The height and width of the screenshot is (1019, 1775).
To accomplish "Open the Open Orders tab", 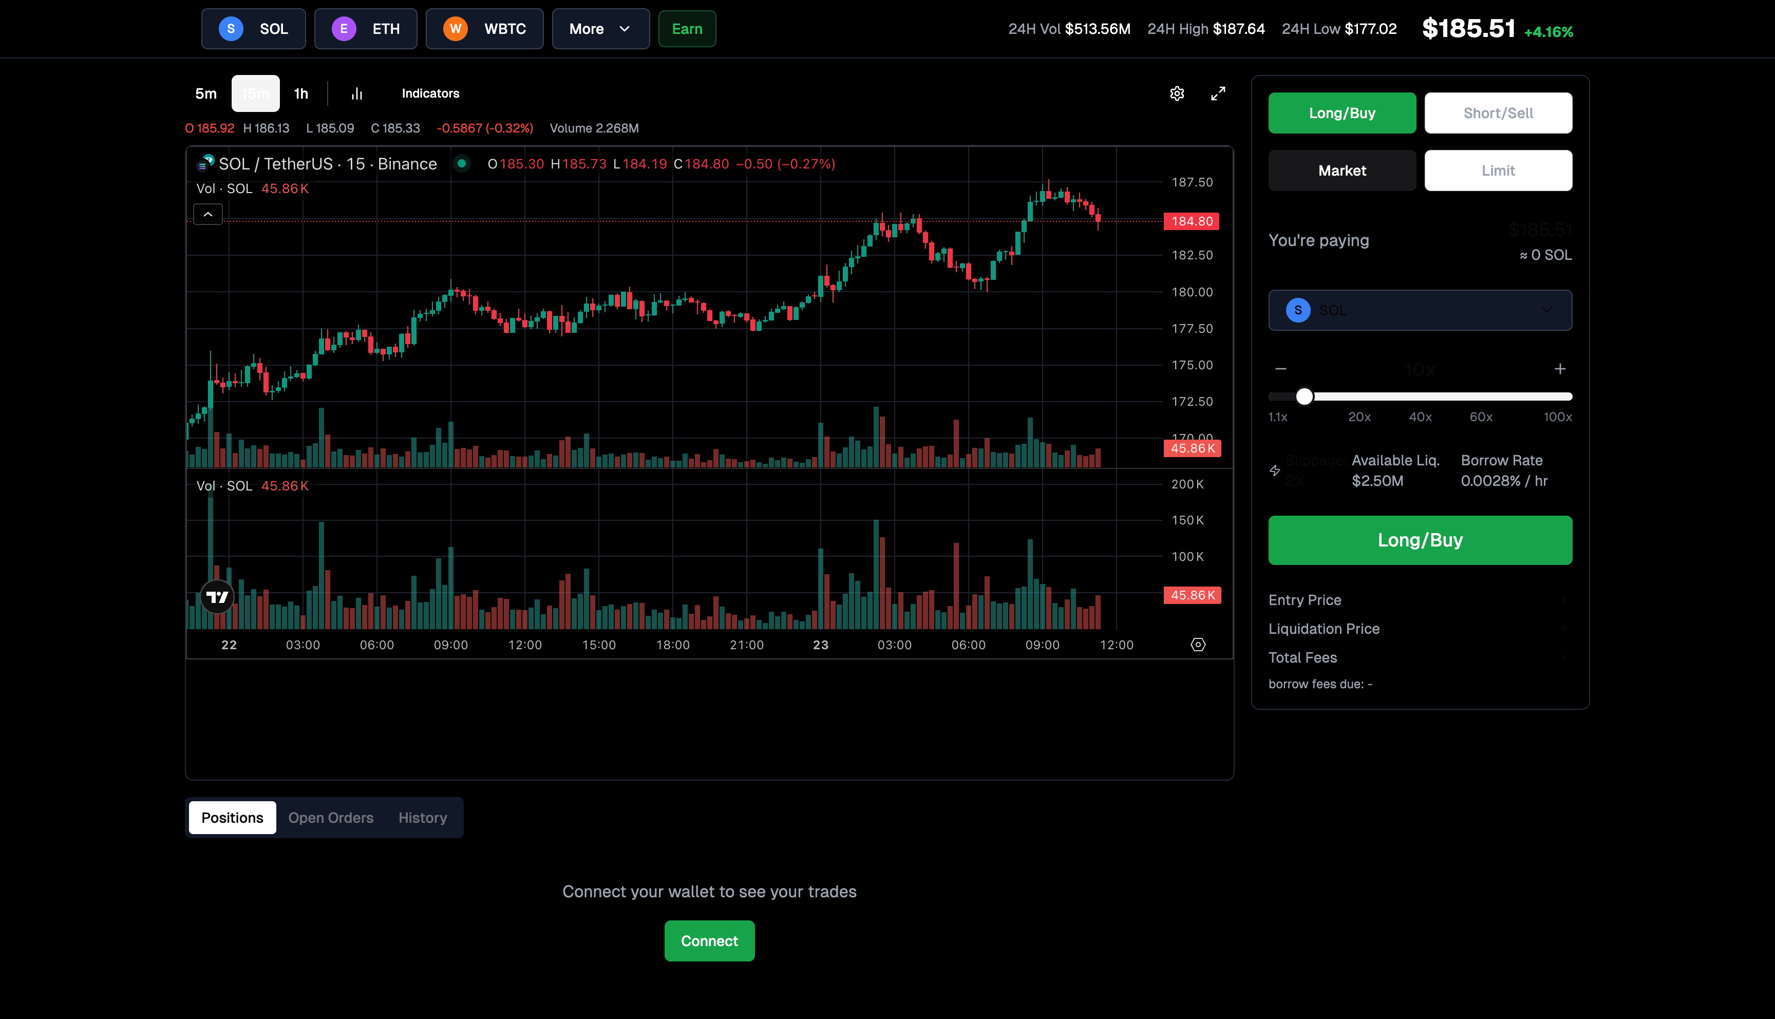I will [x=331, y=818].
